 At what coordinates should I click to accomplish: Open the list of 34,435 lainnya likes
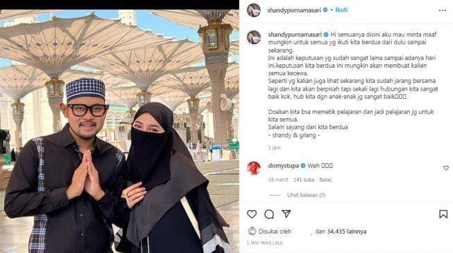341,232
